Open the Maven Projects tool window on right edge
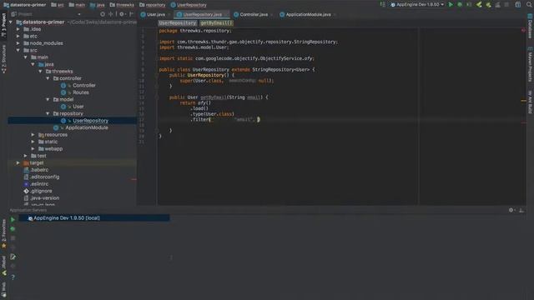 (530, 65)
